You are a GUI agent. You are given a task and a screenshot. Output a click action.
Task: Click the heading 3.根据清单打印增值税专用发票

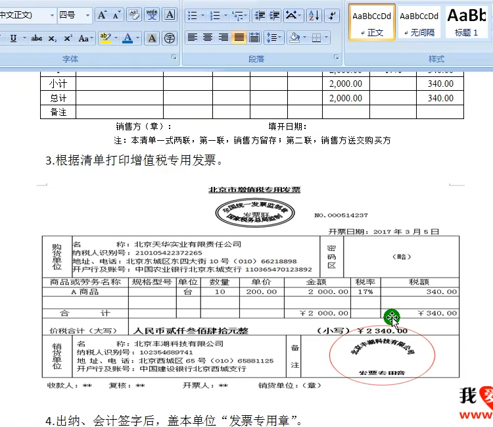coord(134,161)
